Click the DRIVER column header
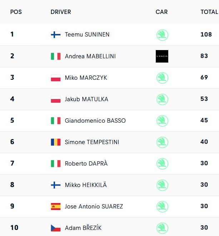The image size is (219, 236). pos(61,12)
